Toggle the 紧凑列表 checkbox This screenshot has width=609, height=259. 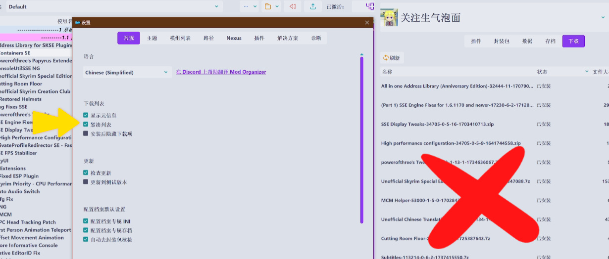86,125
